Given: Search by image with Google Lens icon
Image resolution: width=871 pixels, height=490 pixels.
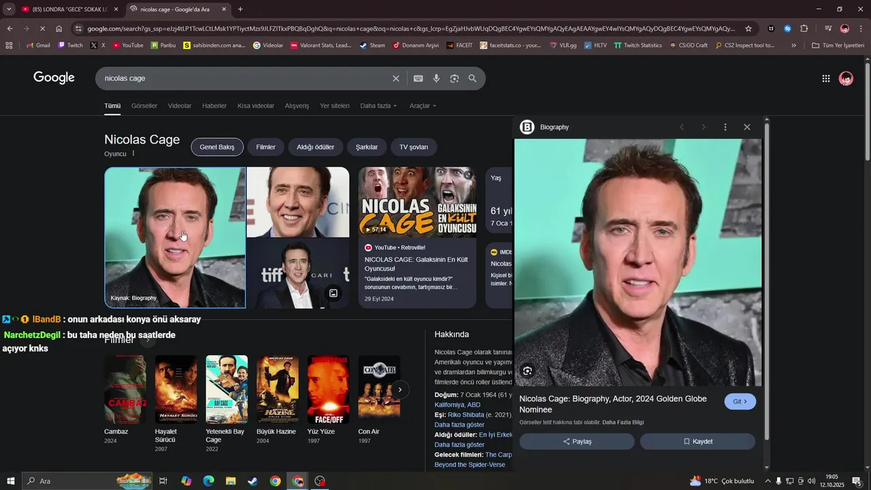Looking at the screenshot, I should tap(455, 78).
